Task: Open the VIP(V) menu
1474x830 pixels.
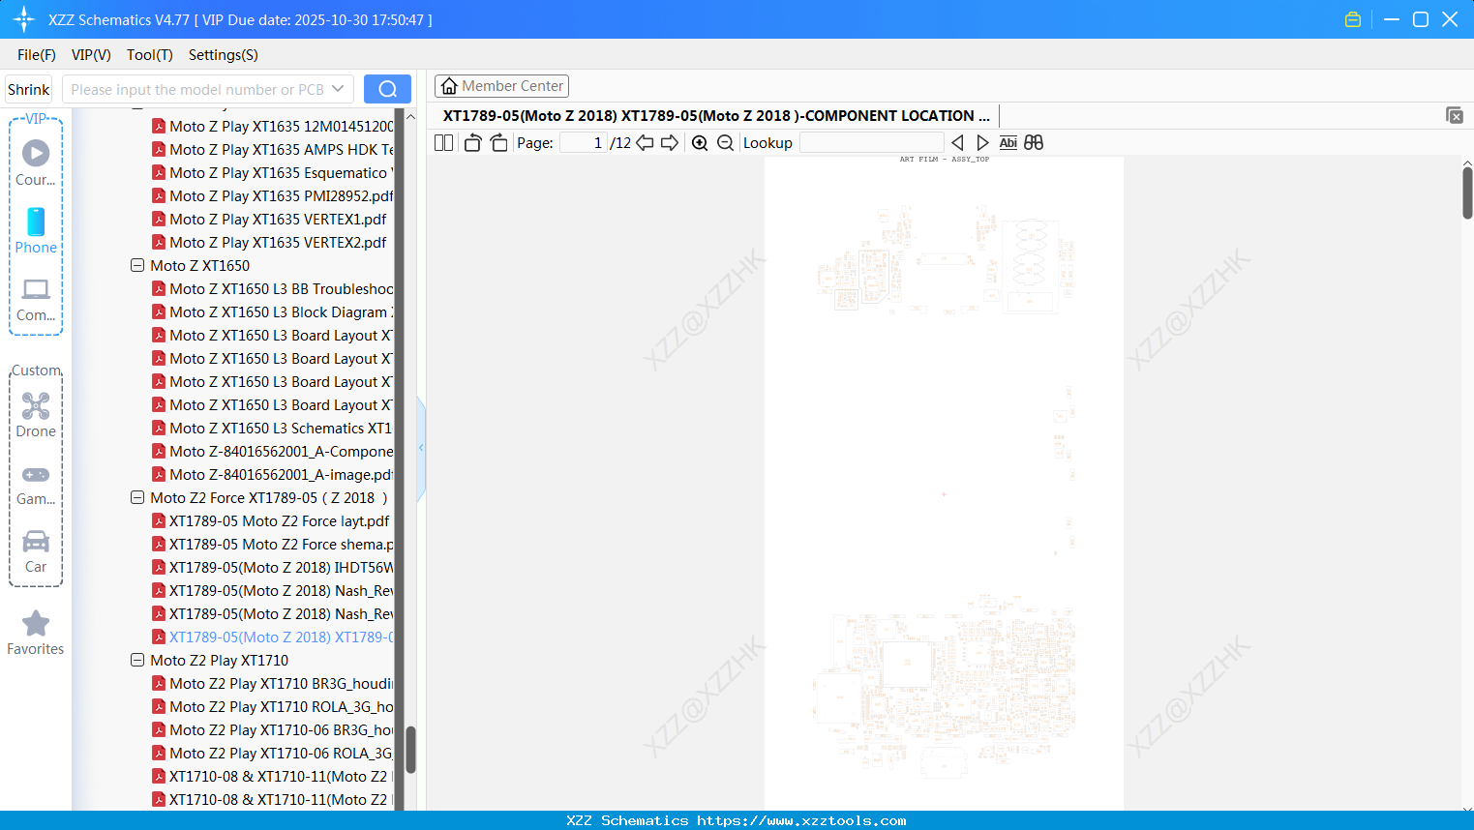Action: (91, 55)
